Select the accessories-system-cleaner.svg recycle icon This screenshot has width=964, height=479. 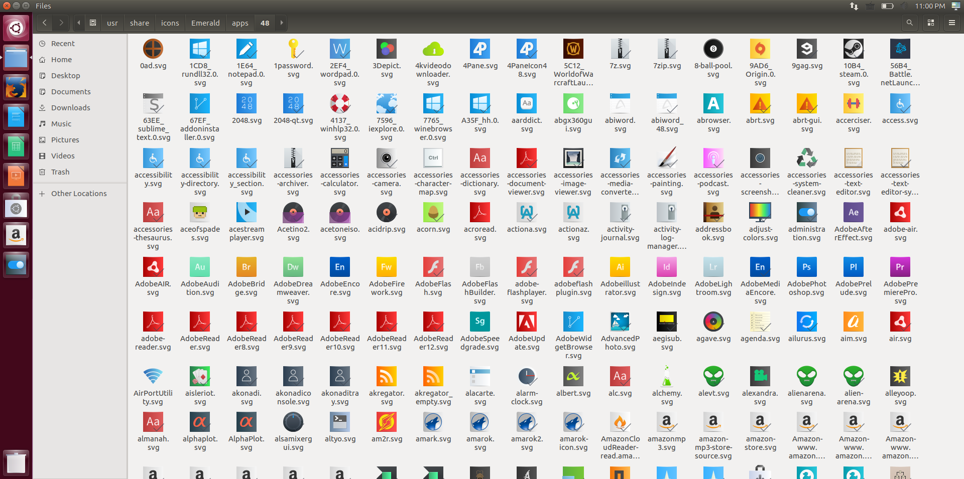point(807,158)
